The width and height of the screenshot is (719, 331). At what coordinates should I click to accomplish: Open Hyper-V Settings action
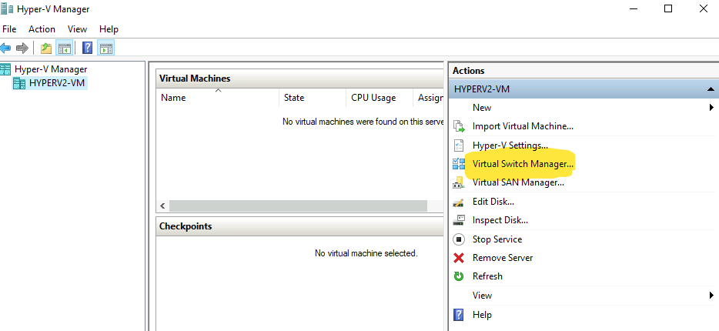tap(510, 145)
